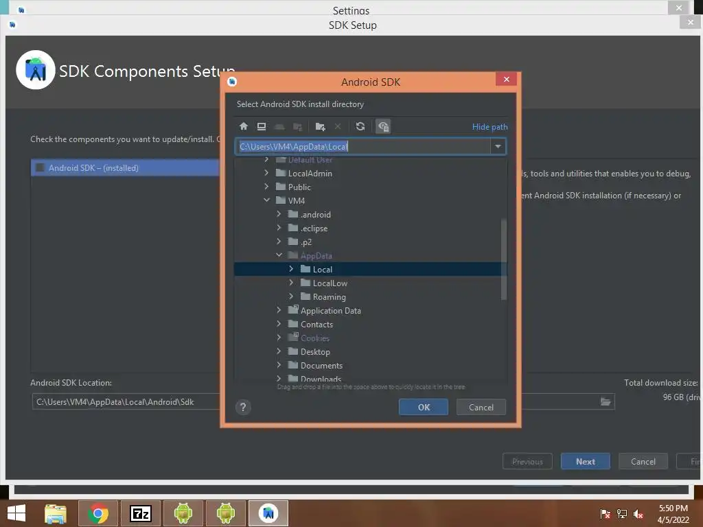
Task: Click the directory path text field
Action: click(363, 147)
